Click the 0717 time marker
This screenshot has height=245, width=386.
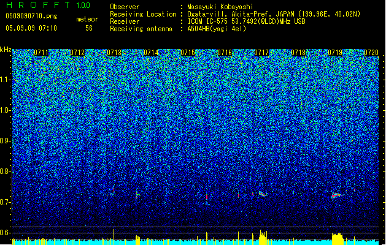261,53
